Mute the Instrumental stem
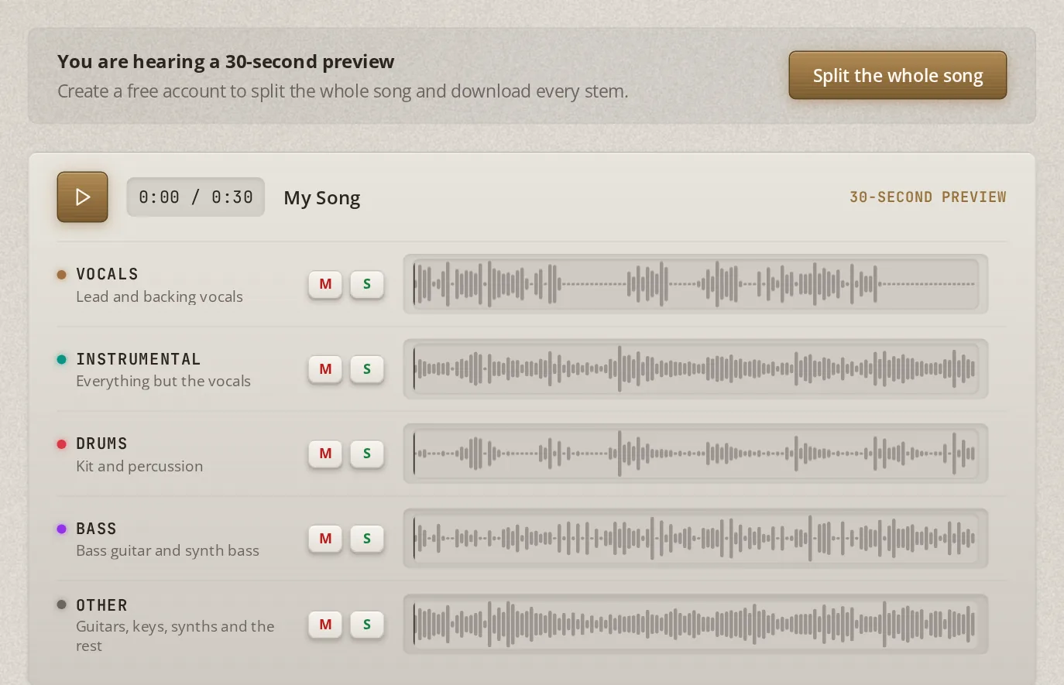 click(x=325, y=369)
